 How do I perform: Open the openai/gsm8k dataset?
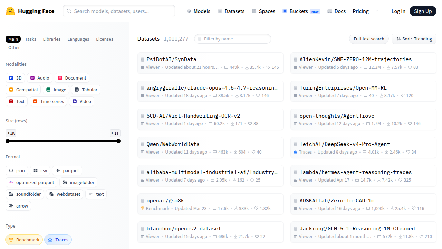tap(210, 204)
